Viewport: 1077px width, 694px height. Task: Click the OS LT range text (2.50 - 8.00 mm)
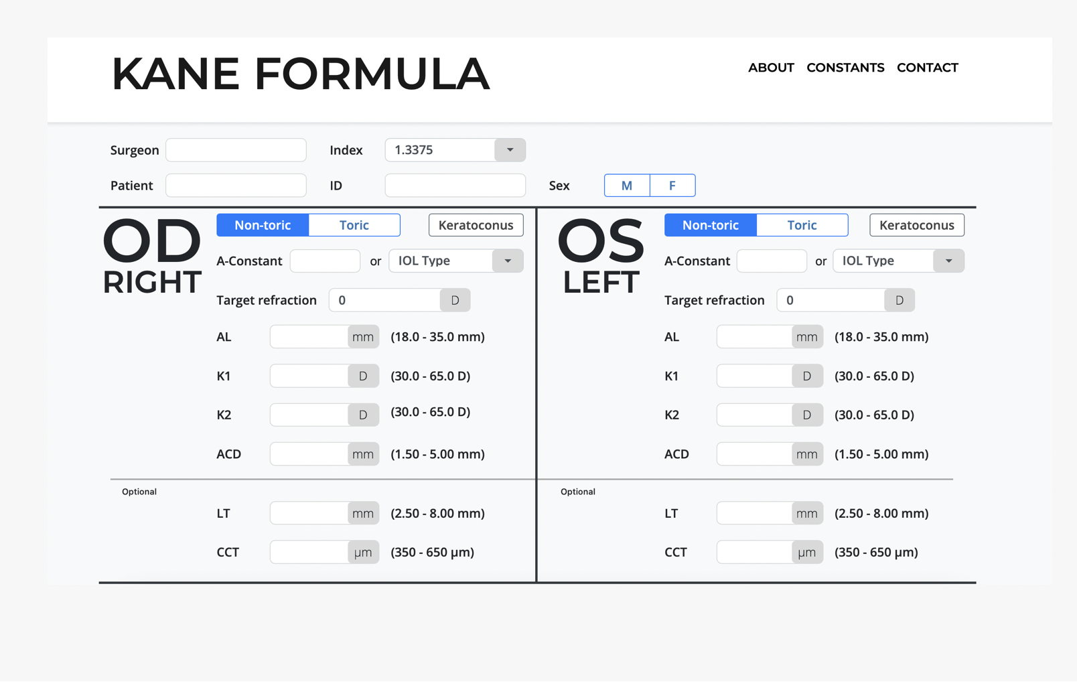pos(881,513)
